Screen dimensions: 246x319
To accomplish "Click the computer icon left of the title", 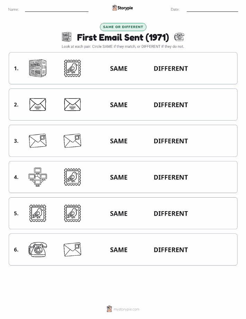I will click(x=67, y=37).
